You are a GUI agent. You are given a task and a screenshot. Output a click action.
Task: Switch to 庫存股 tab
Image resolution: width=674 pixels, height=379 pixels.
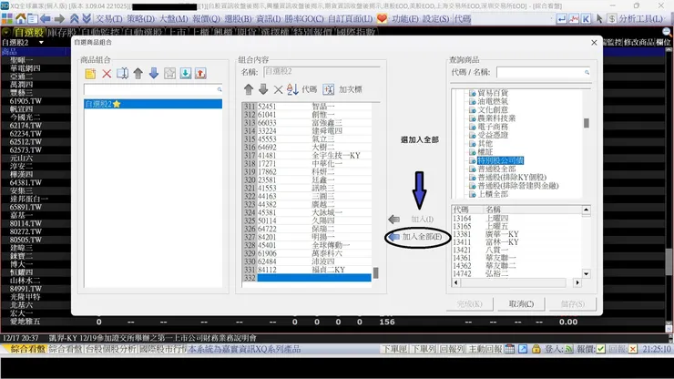[62, 32]
